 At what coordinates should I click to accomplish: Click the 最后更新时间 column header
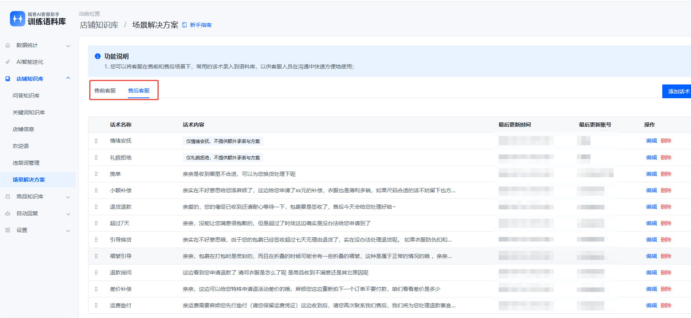pyautogui.click(x=515, y=125)
